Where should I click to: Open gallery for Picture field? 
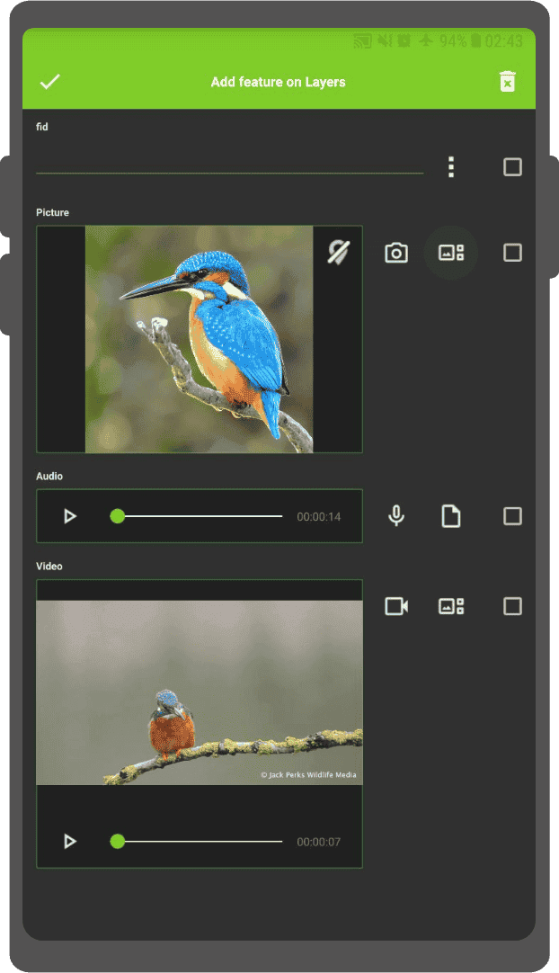451,253
